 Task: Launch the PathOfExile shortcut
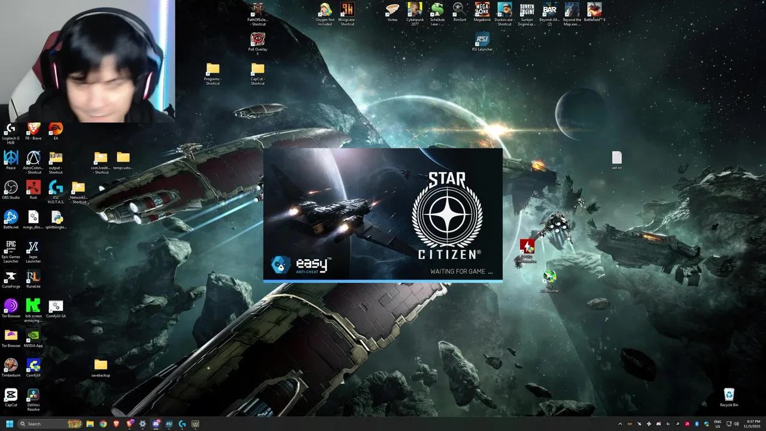[x=257, y=14]
